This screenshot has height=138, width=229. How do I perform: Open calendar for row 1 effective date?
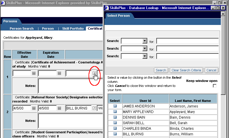coord(34,73)
